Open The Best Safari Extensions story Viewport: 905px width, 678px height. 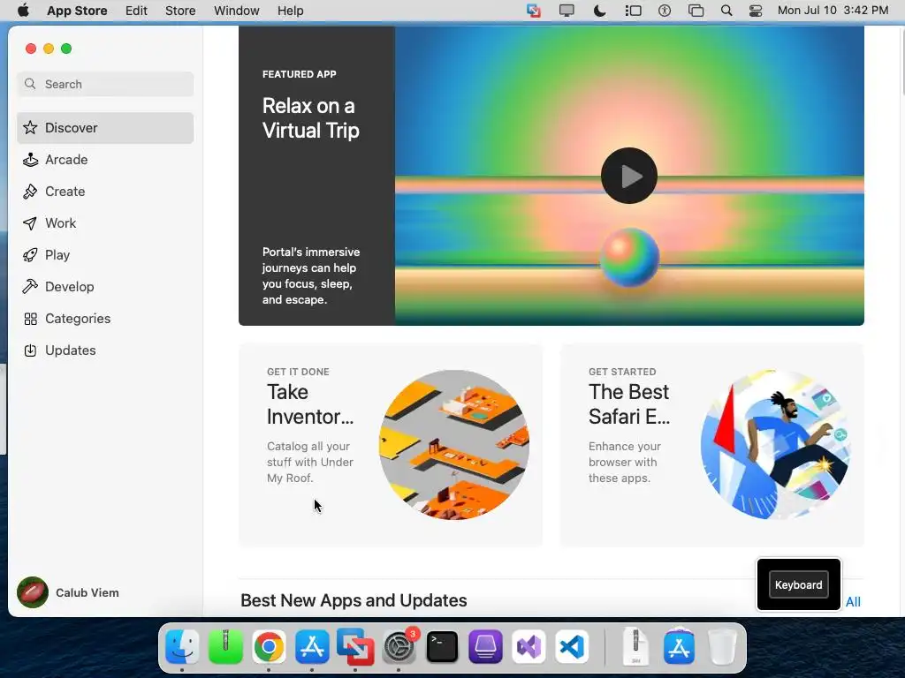(x=712, y=445)
